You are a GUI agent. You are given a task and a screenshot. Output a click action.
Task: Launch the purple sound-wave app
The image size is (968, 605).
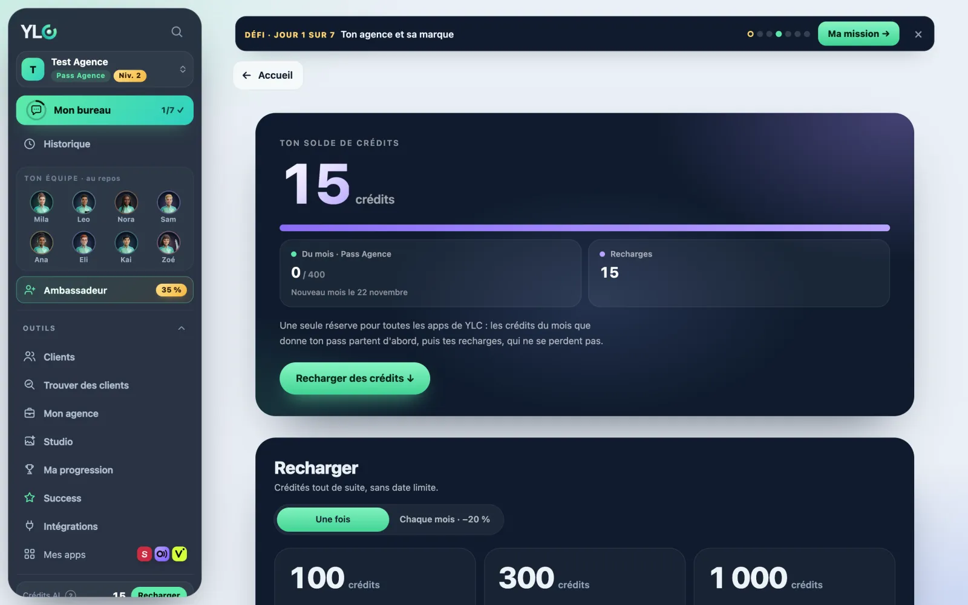click(x=162, y=554)
